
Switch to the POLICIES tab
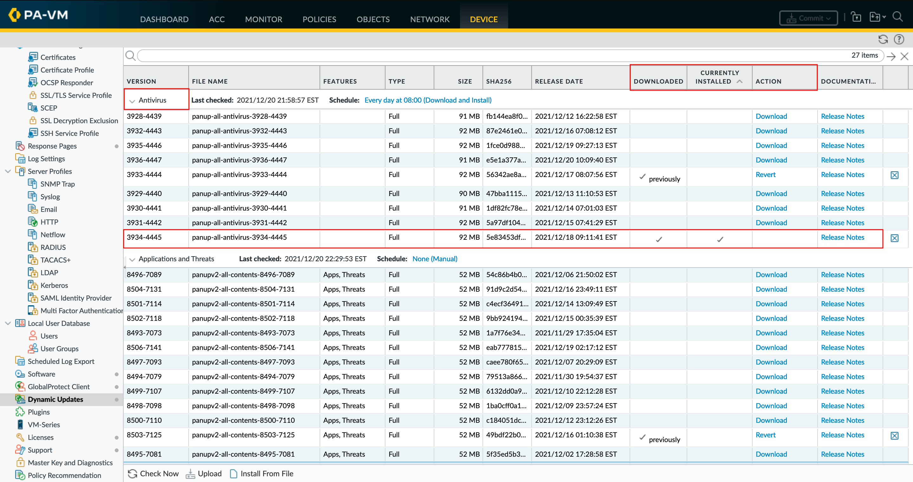click(x=319, y=19)
